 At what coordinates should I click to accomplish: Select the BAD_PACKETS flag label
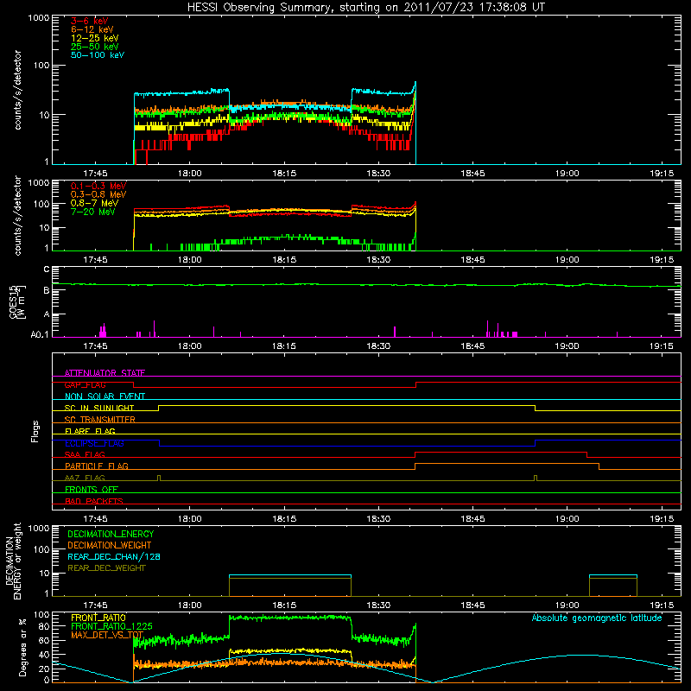pyautogui.click(x=94, y=501)
